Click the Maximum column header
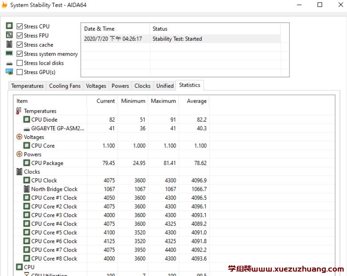Screen dimensions: 347x276 click(163, 101)
